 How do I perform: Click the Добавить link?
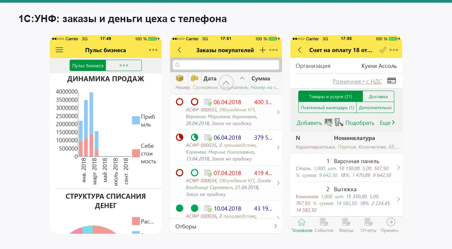(309, 123)
